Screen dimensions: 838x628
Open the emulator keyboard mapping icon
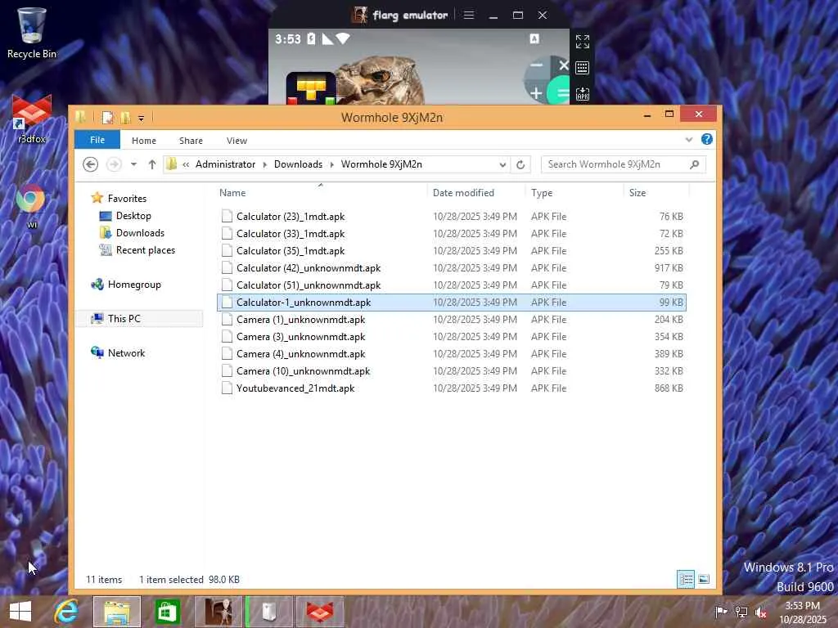pos(582,68)
